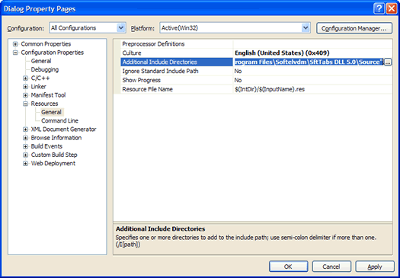Collapse the Configuration Properties node
The width and height of the screenshot is (400, 278).
pos(15,53)
